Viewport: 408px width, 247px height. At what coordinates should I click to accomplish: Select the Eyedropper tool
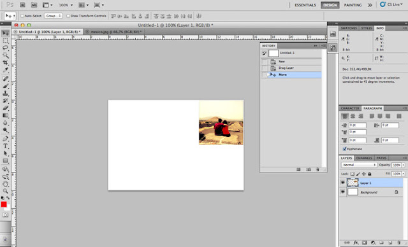coord(6,70)
